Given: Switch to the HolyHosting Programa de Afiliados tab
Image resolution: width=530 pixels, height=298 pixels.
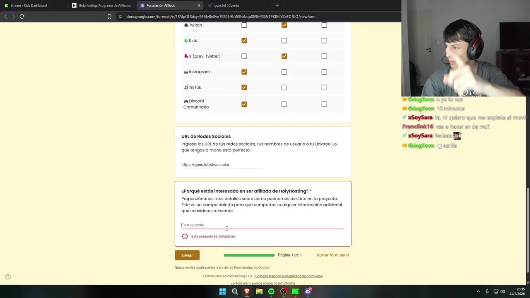Looking at the screenshot, I should point(102,5).
